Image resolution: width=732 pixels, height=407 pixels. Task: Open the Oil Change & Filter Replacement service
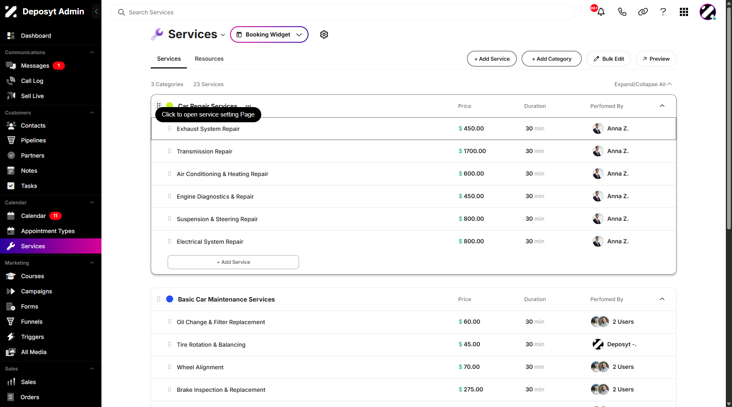click(221, 322)
